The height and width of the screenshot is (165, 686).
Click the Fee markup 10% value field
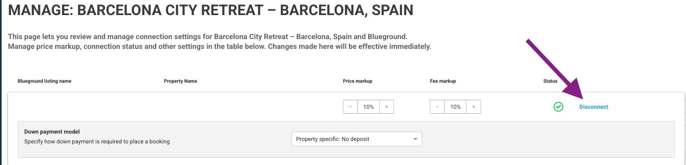point(455,107)
